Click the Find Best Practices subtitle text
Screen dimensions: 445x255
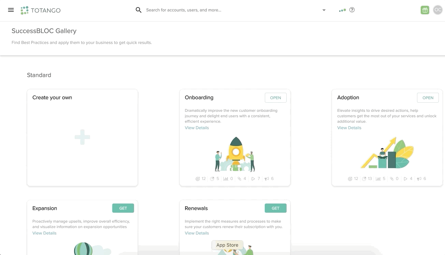tap(82, 43)
